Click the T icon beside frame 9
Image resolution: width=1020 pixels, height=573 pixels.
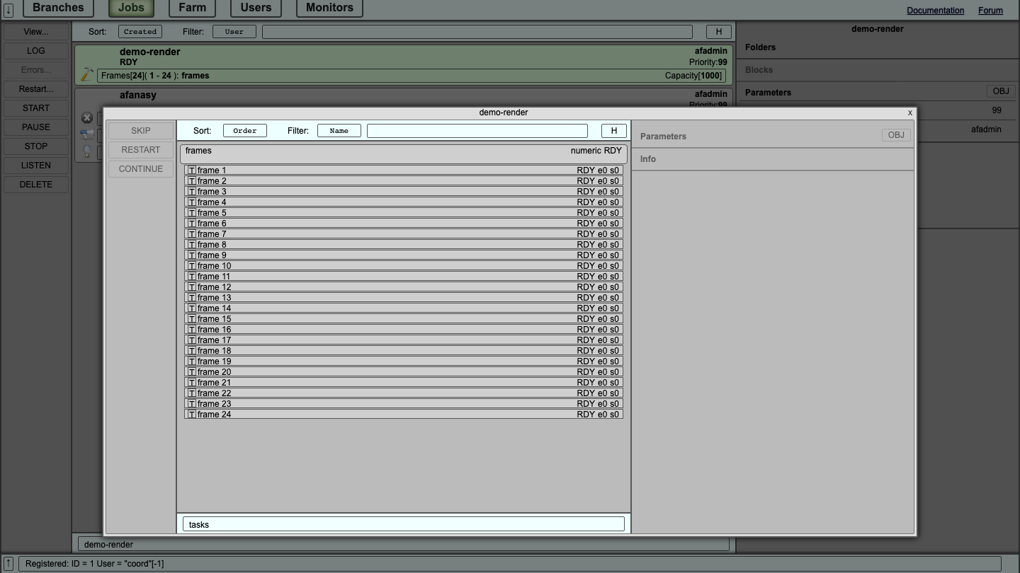click(192, 255)
